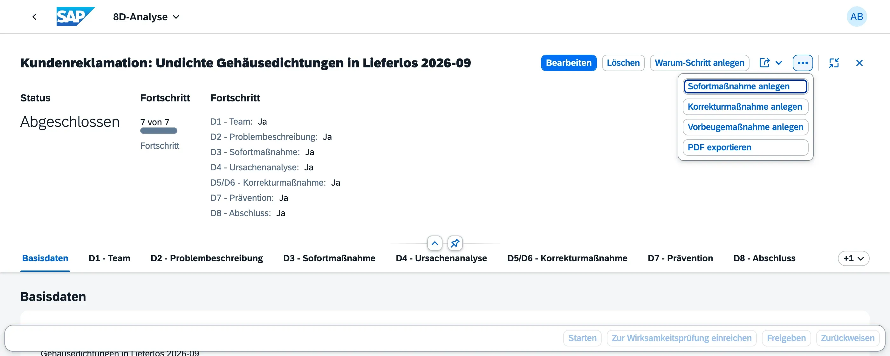Click the Basisdaten section heading

[x=53, y=297]
